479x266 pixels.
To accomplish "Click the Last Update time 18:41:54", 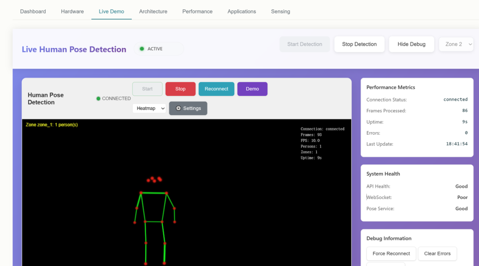I will pyautogui.click(x=457, y=144).
